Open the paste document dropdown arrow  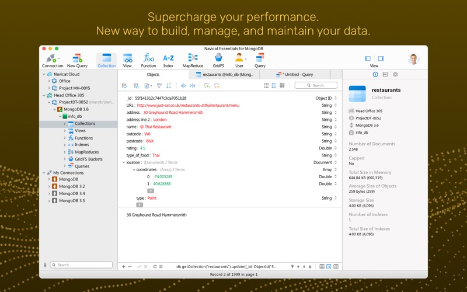click(151, 86)
